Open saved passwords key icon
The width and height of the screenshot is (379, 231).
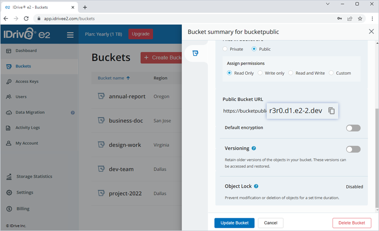coord(340,18)
